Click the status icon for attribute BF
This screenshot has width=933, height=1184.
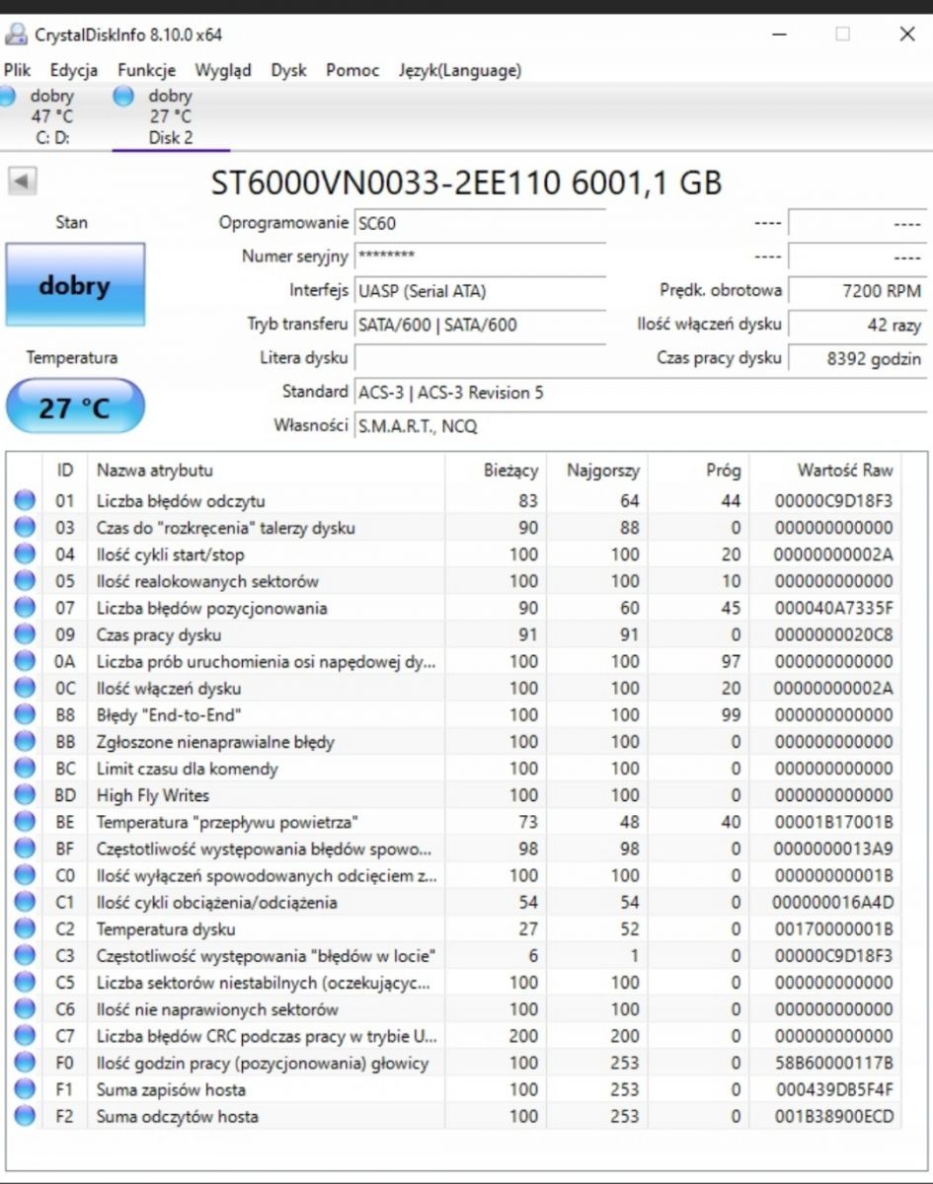coord(24,849)
